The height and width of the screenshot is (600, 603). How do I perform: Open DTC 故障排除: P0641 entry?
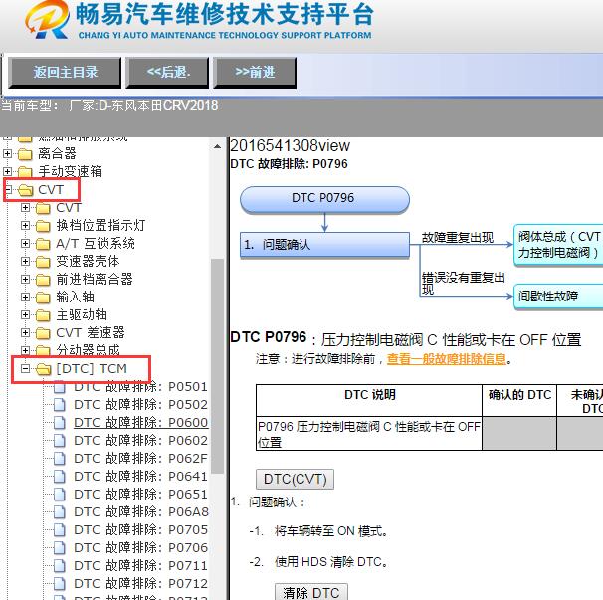140,477
